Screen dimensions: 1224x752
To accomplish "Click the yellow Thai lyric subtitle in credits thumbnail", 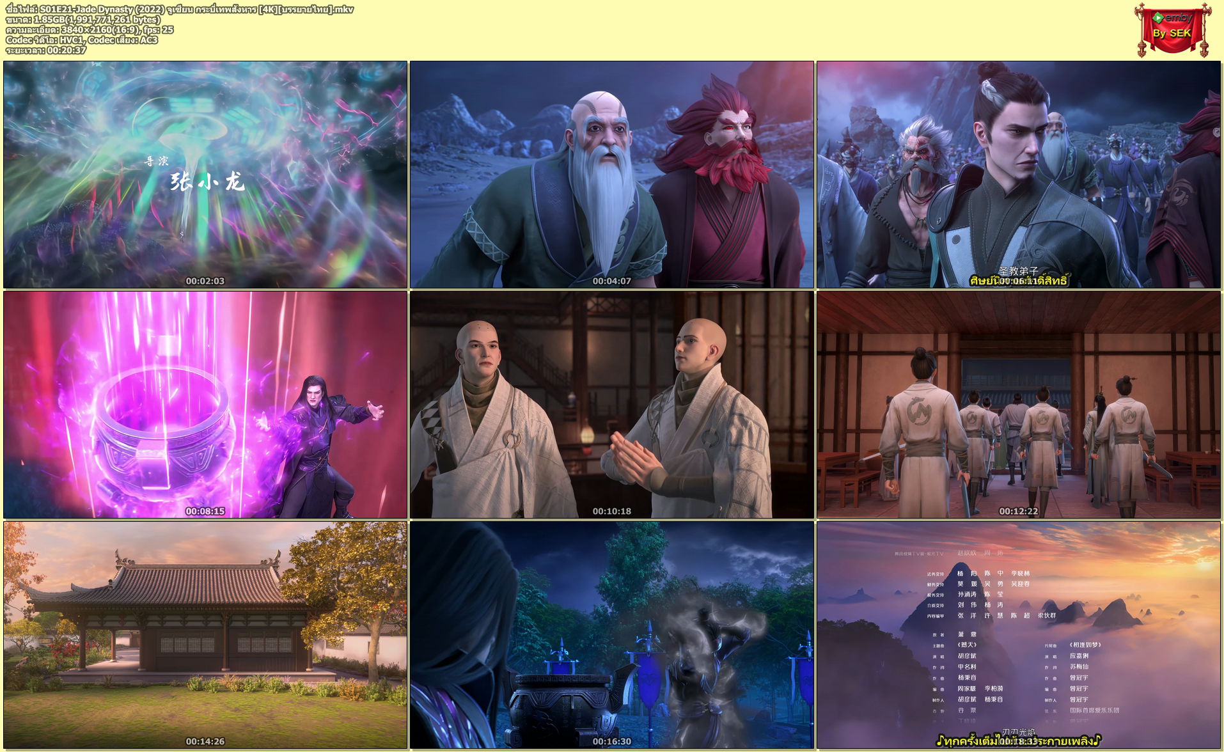I will 1019,741.
